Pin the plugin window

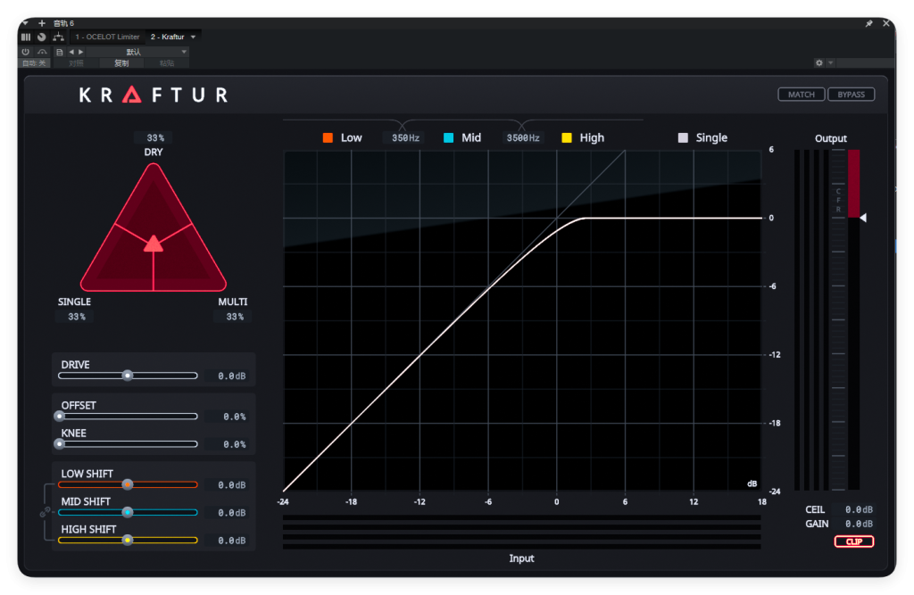click(x=868, y=23)
